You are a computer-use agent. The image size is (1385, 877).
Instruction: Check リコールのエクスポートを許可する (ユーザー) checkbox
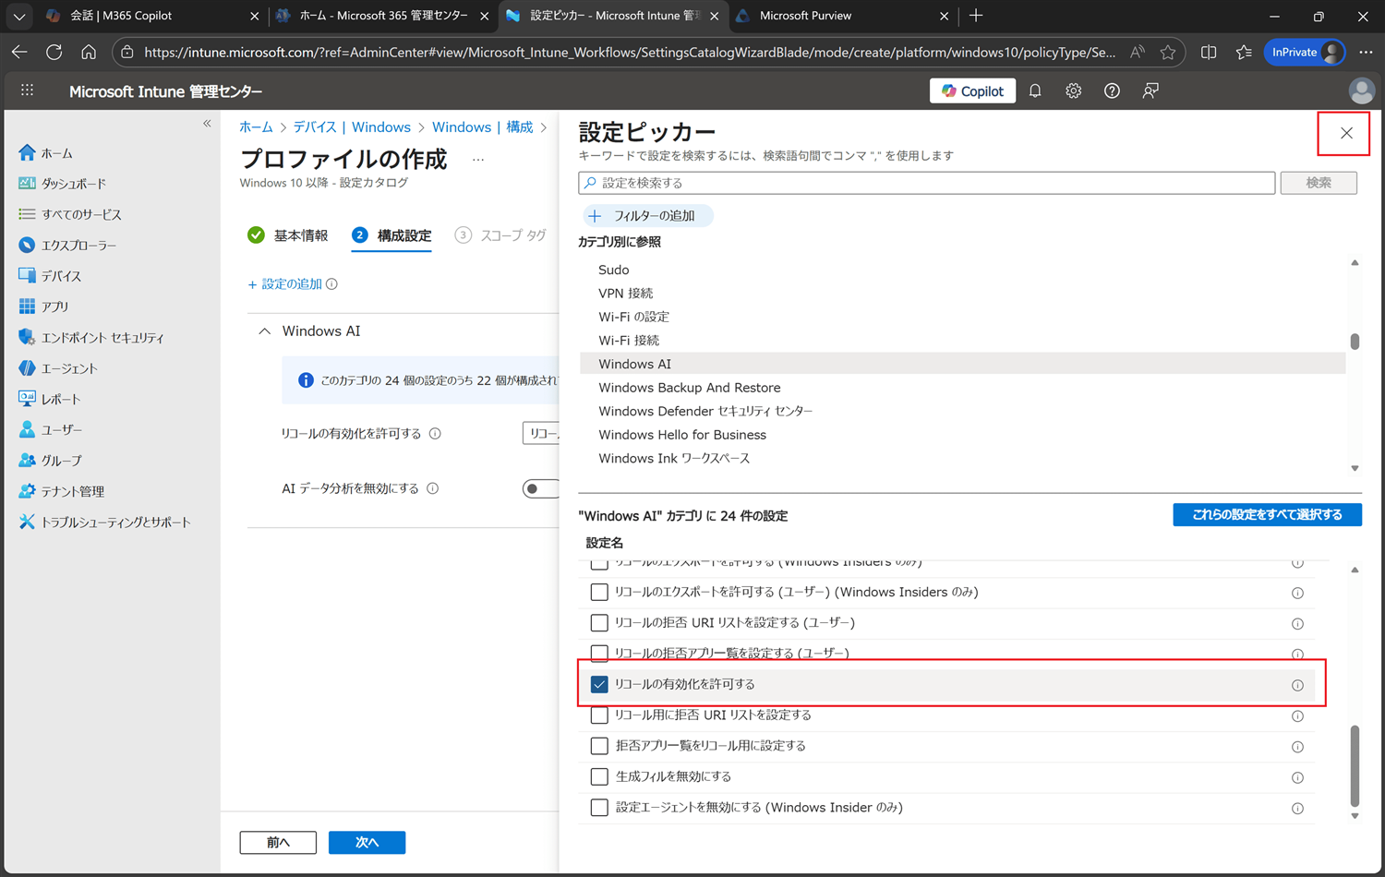(599, 592)
